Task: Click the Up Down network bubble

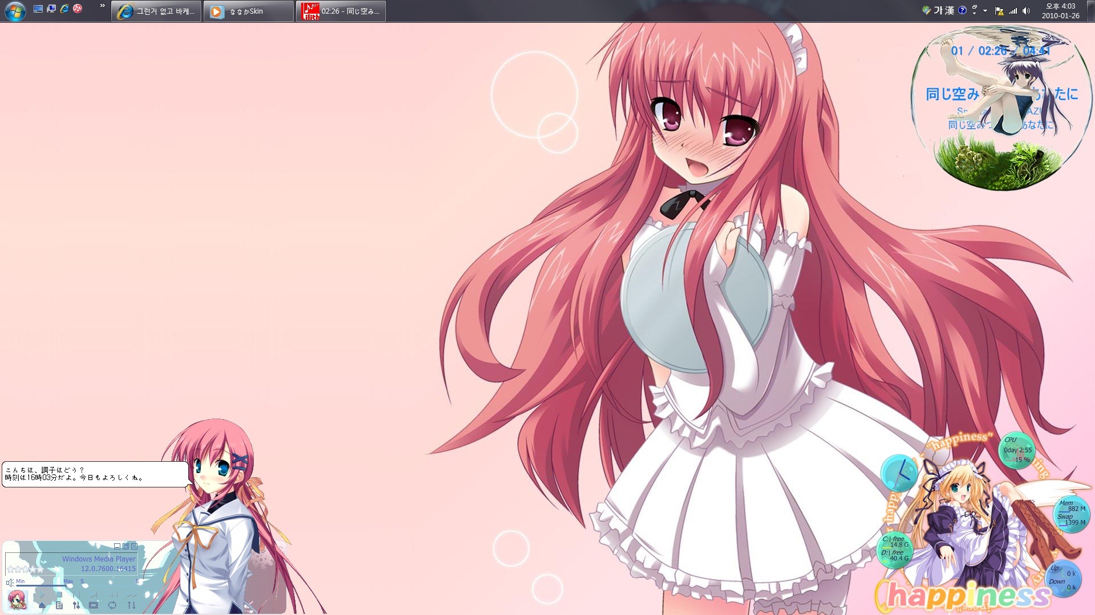Action: click(1063, 578)
